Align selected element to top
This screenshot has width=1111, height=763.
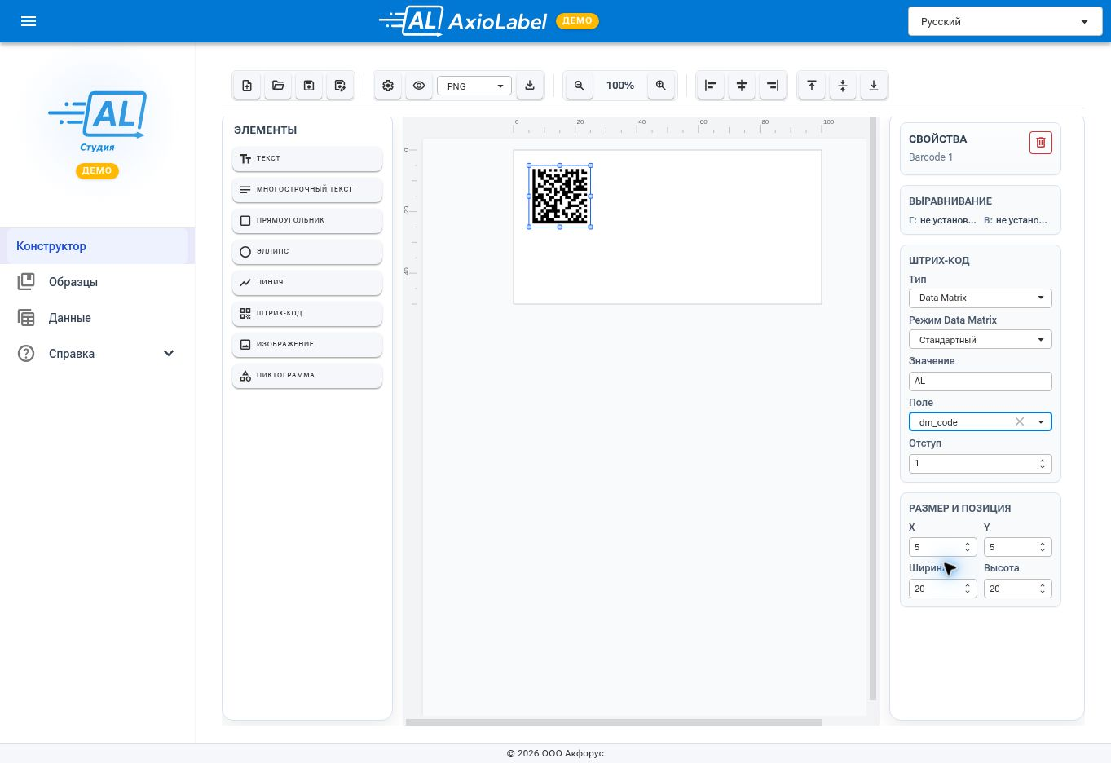(x=812, y=86)
